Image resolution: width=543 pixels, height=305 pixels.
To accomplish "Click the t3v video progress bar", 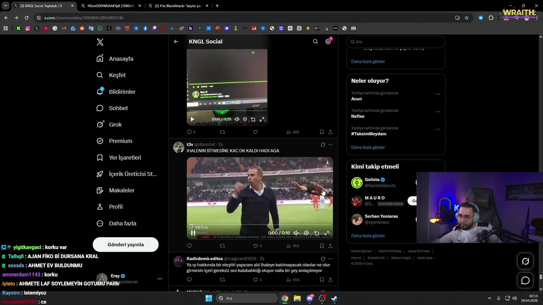I will click(260, 225).
